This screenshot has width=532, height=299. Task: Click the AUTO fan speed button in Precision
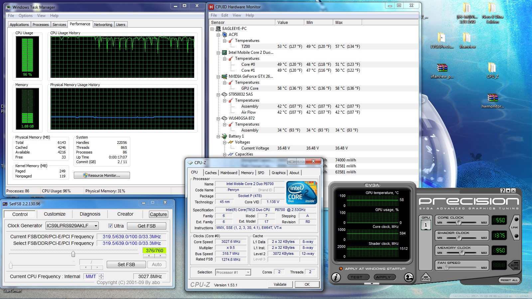(514, 265)
